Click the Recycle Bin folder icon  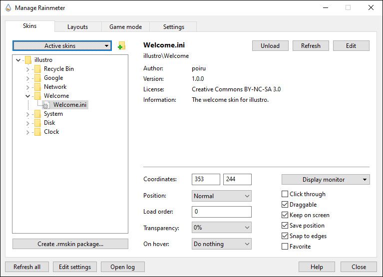point(37,69)
